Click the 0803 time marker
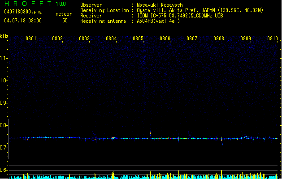The width and height of the screenshot is (282, 179). point(84,38)
